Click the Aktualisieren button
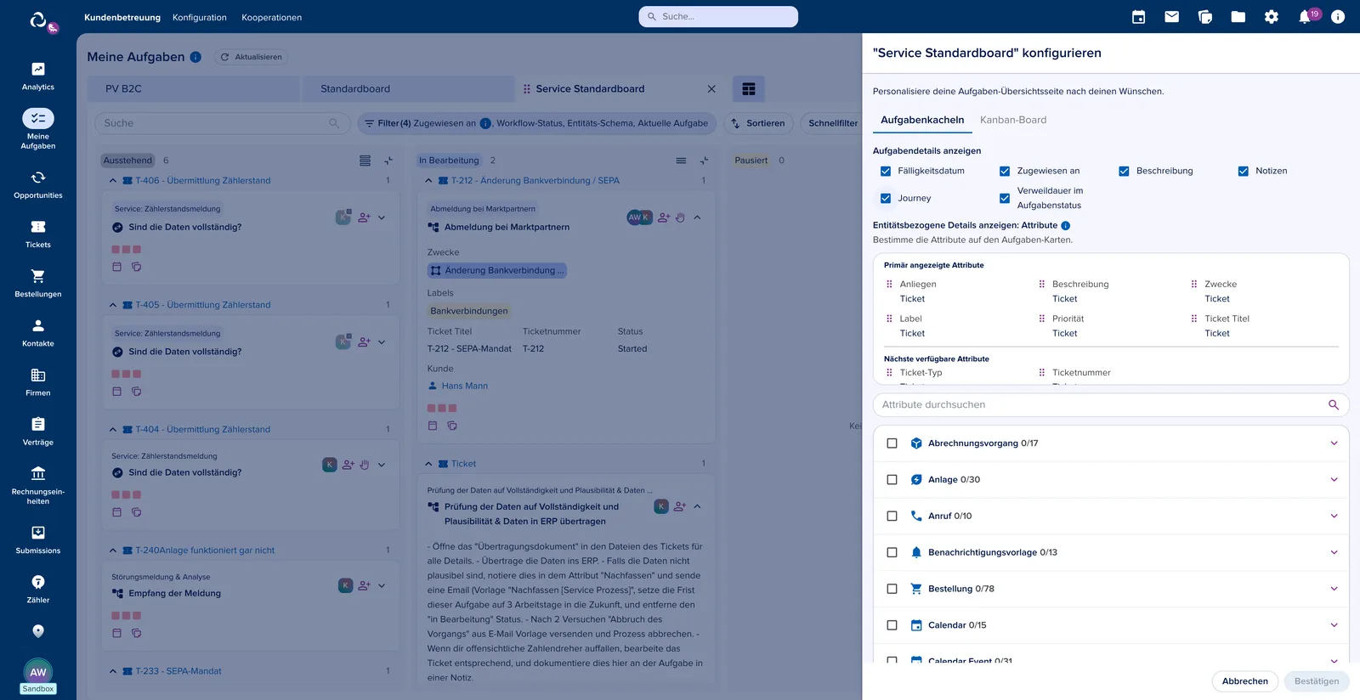1360x700 pixels. click(251, 57)
